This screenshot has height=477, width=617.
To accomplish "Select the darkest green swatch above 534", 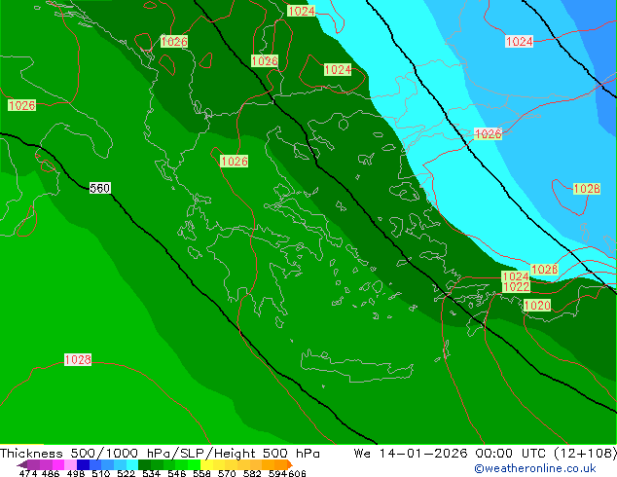I will [144, 464].
